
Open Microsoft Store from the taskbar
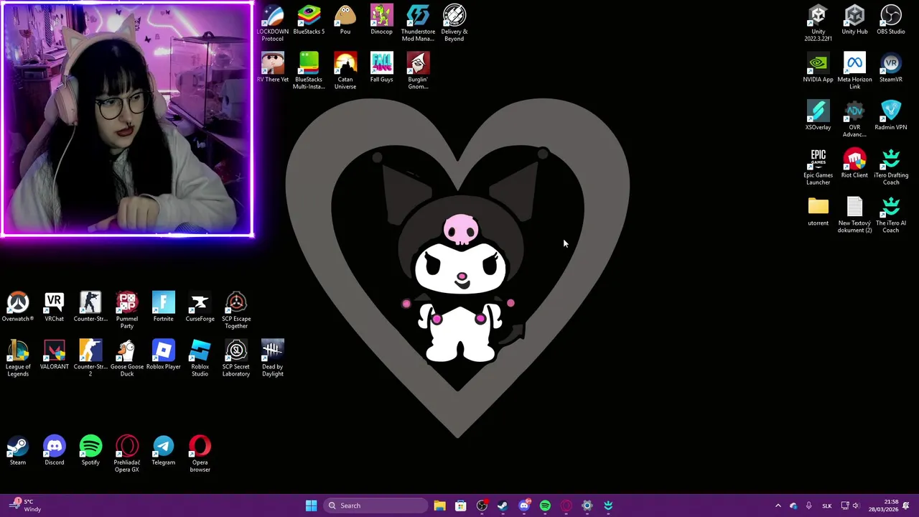(461, 506)
